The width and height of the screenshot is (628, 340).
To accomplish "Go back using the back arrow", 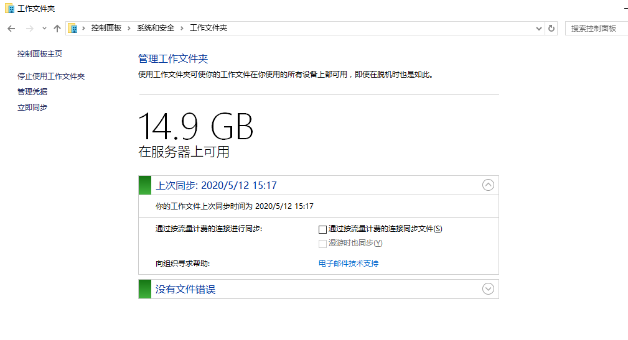I will click(11, 29).
